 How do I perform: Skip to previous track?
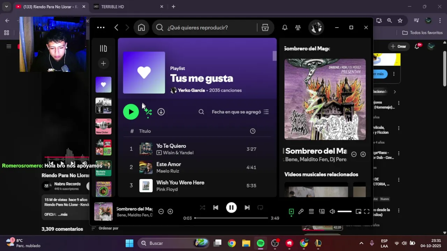[216, 207]
